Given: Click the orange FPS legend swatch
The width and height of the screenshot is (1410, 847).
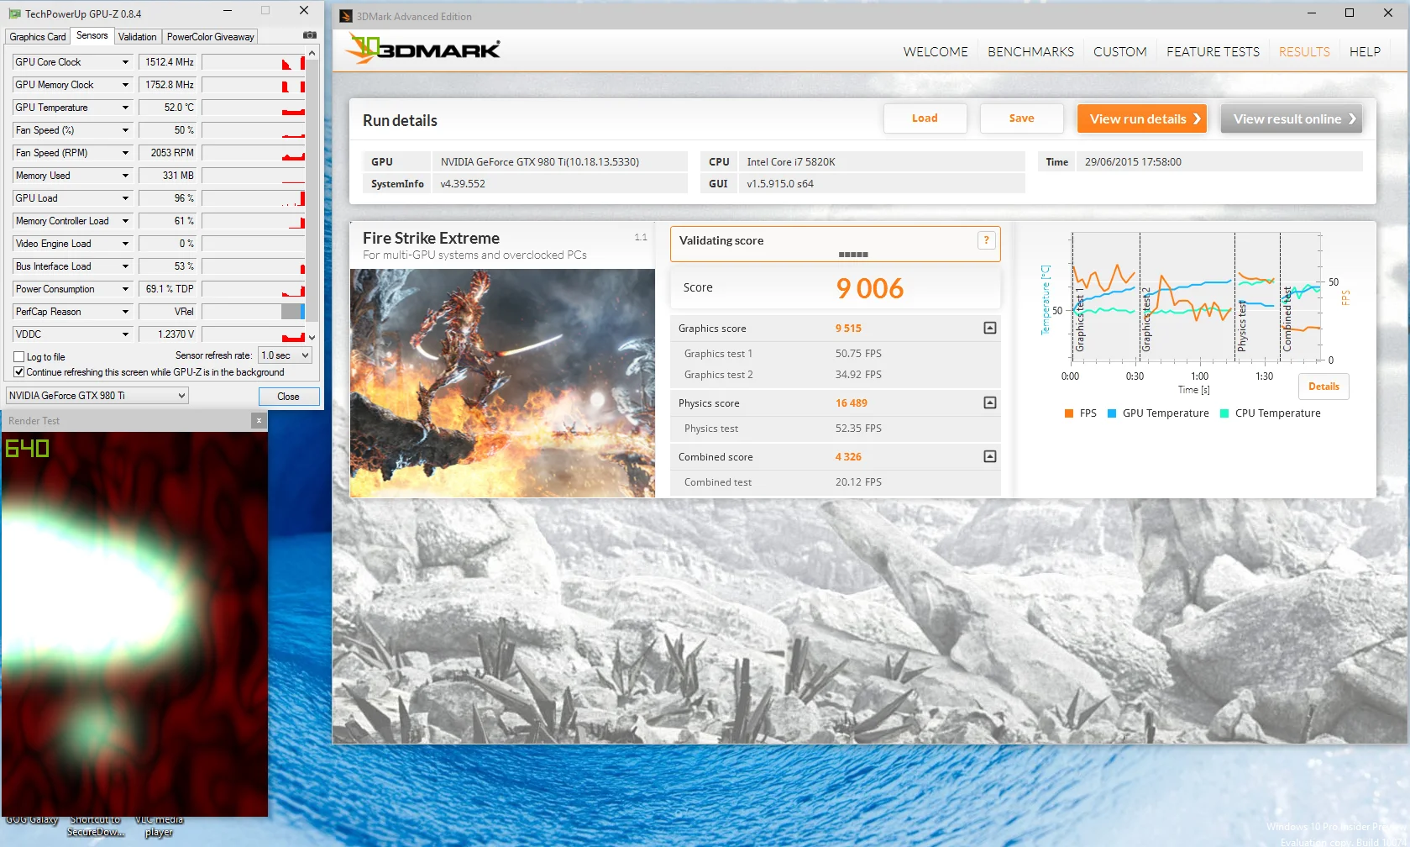Looking at the screenshot, I should coord(1069,413).
